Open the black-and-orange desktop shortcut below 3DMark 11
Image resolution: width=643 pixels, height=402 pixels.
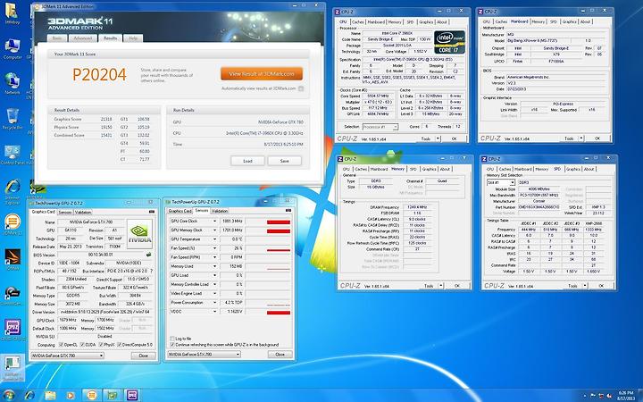tap(13, 259)
